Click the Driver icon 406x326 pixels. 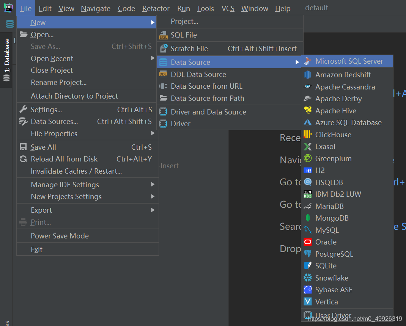tap(163, 124)
